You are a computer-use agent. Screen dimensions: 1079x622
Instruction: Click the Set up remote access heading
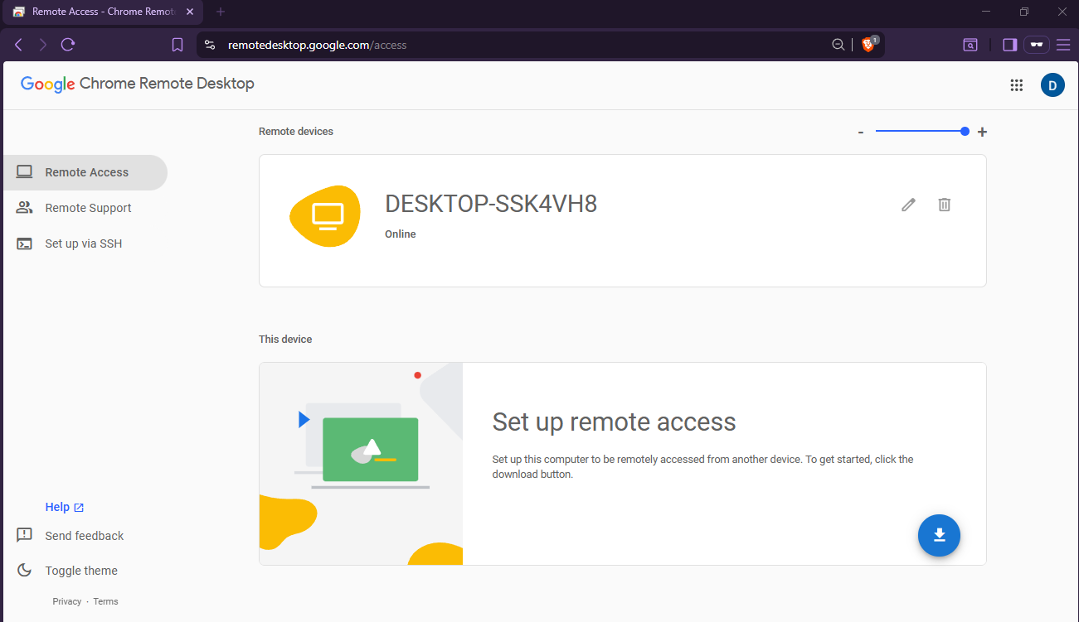click(x=614, y=422)
